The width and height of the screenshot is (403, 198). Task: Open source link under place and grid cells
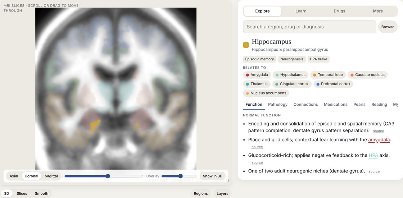[x=257, y=147]
